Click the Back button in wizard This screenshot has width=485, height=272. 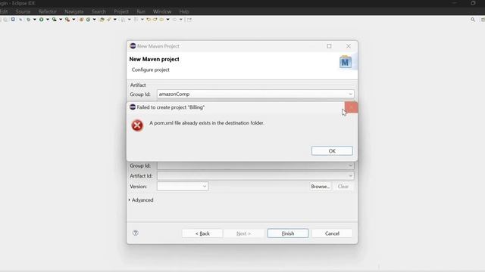(x=202, y=233)
